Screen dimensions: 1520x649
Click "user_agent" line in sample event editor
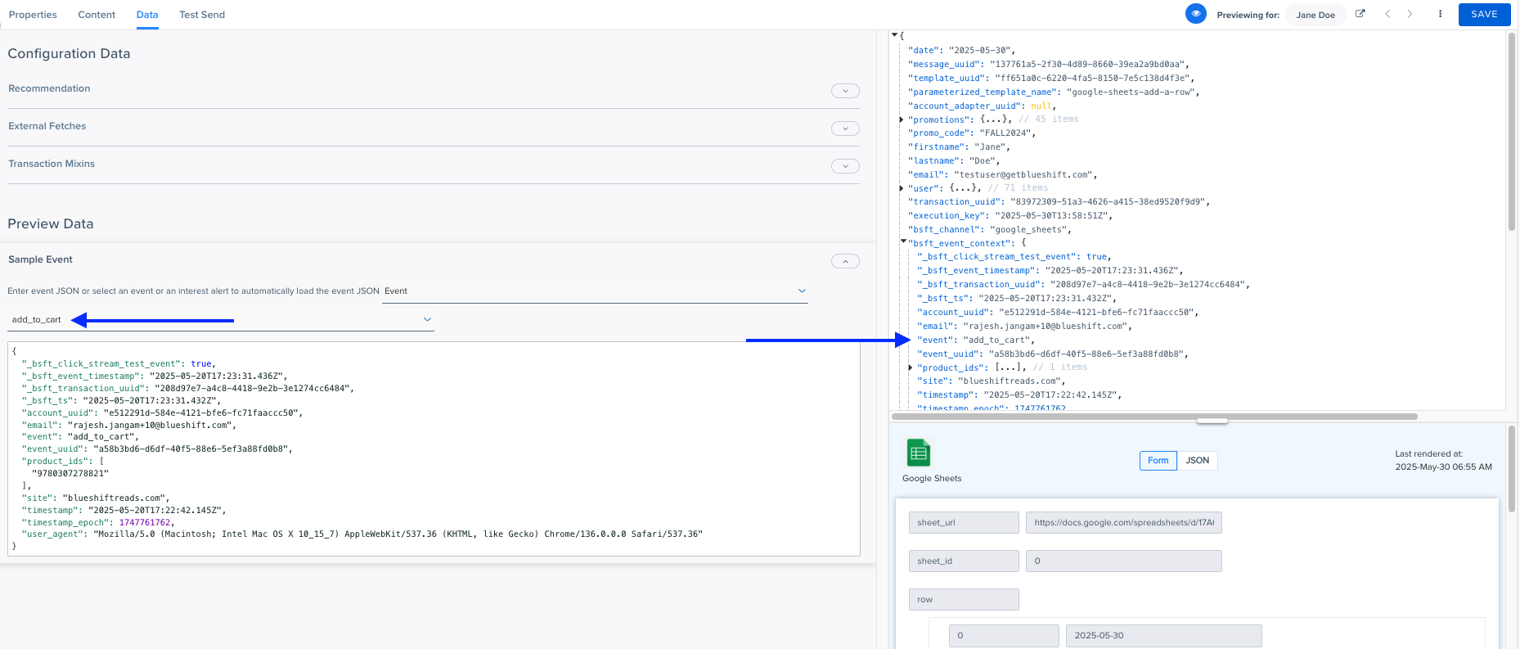point(362,534)
